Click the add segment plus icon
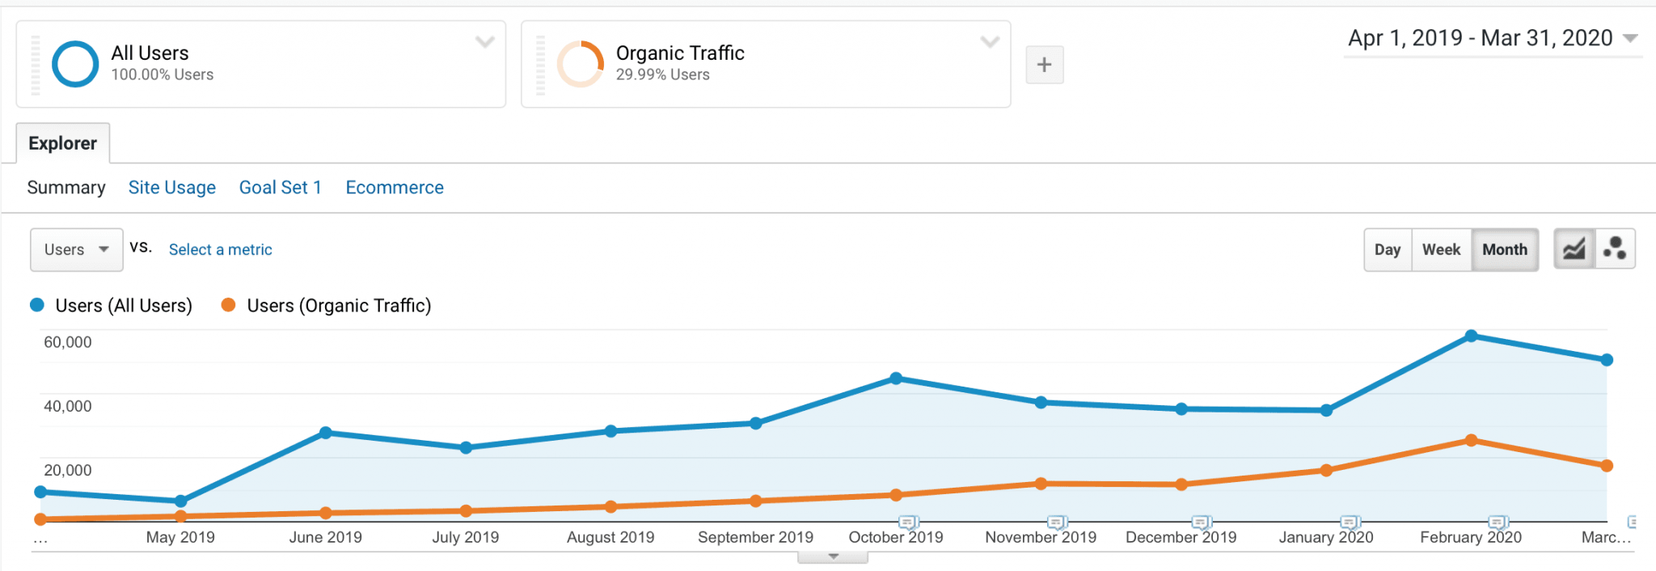The height and width of the screenshot is (571, 1656). tap(1044, 65)
